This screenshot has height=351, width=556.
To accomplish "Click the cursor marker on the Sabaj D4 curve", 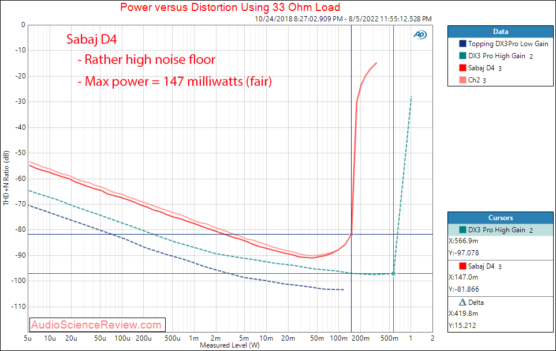I will point(352,234).
